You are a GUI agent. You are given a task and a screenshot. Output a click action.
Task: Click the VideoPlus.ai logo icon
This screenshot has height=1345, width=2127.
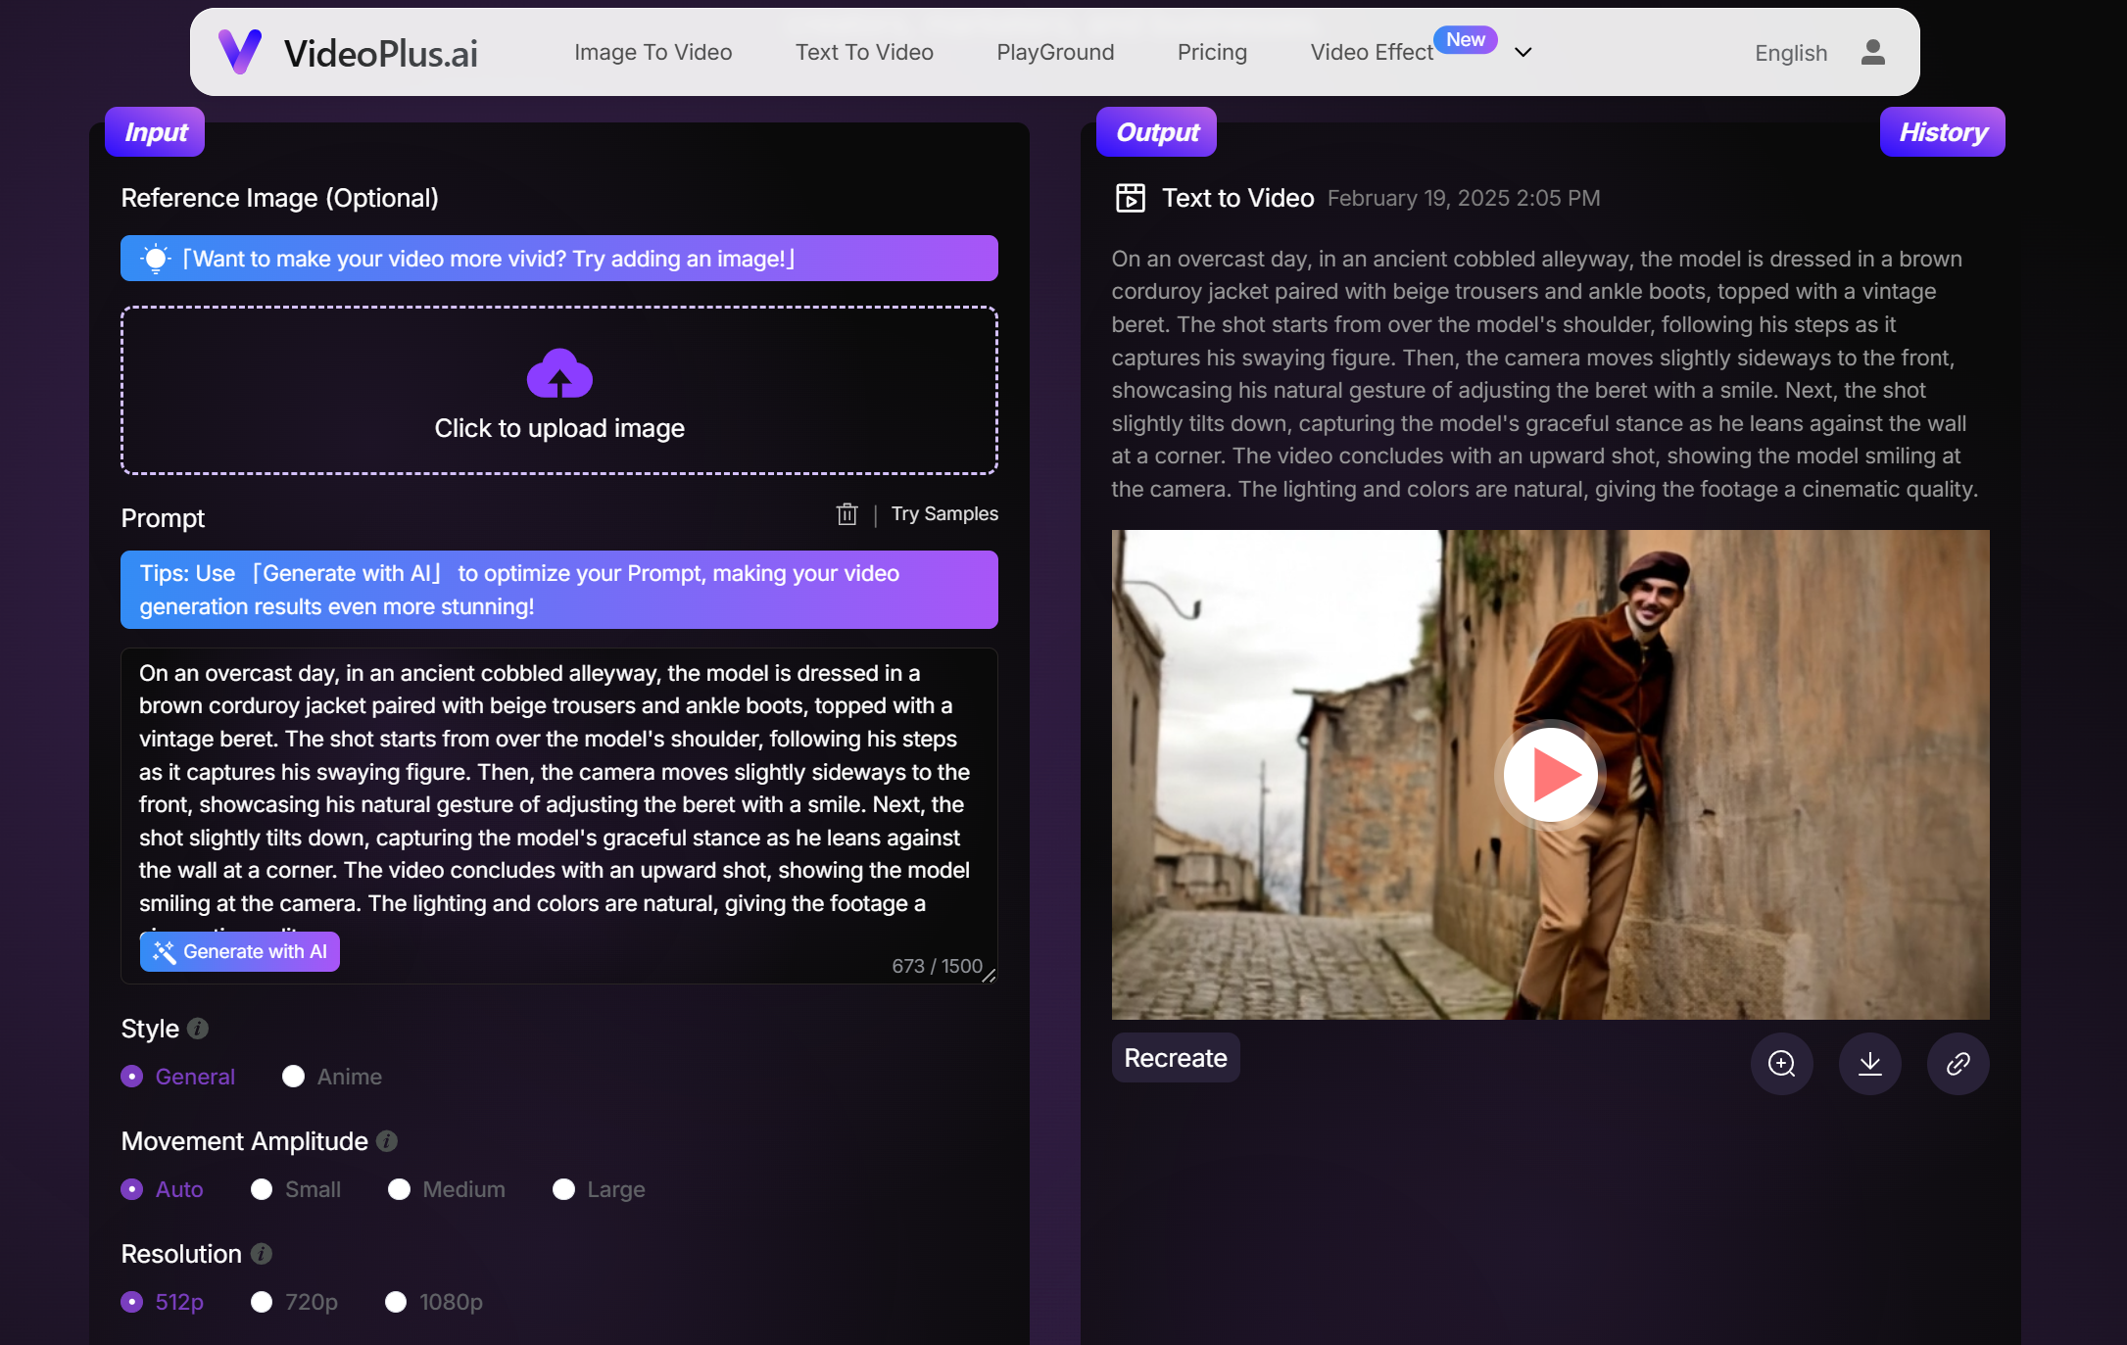(x=239, y=51)
